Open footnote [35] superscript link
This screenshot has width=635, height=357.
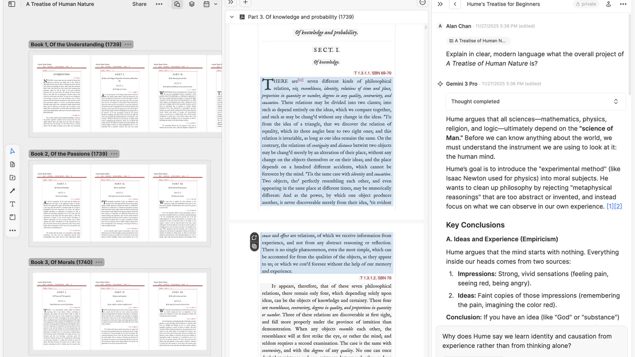301,80
